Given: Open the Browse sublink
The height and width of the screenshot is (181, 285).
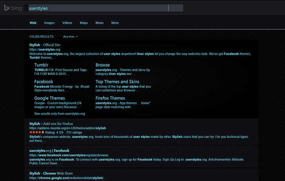Looking at the screenshot, I should (x=103, y=65).
